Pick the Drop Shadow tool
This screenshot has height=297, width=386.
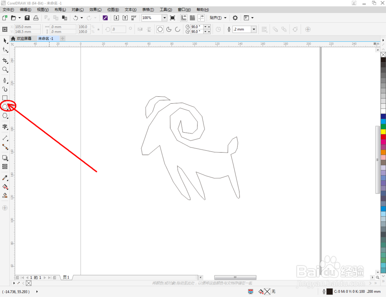pos(5,158)
